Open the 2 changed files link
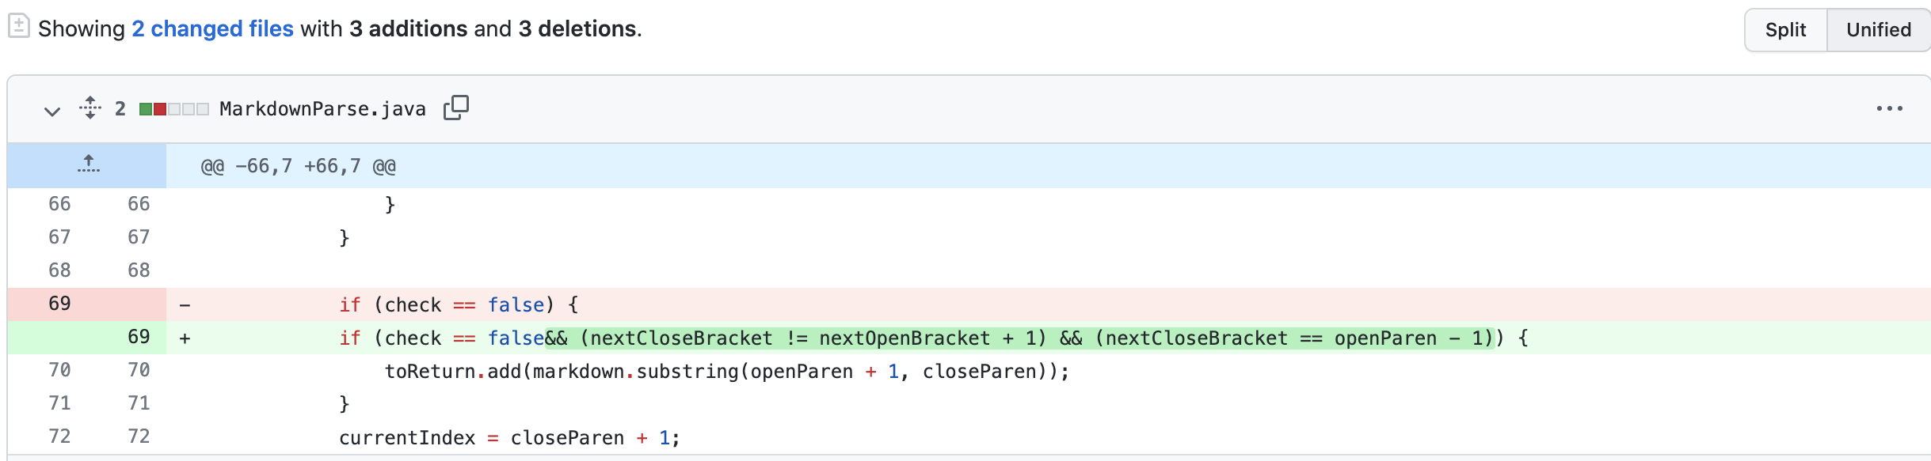Image resolution: width=1931 pixels, height=461 pixels. [x=212, y=29]
